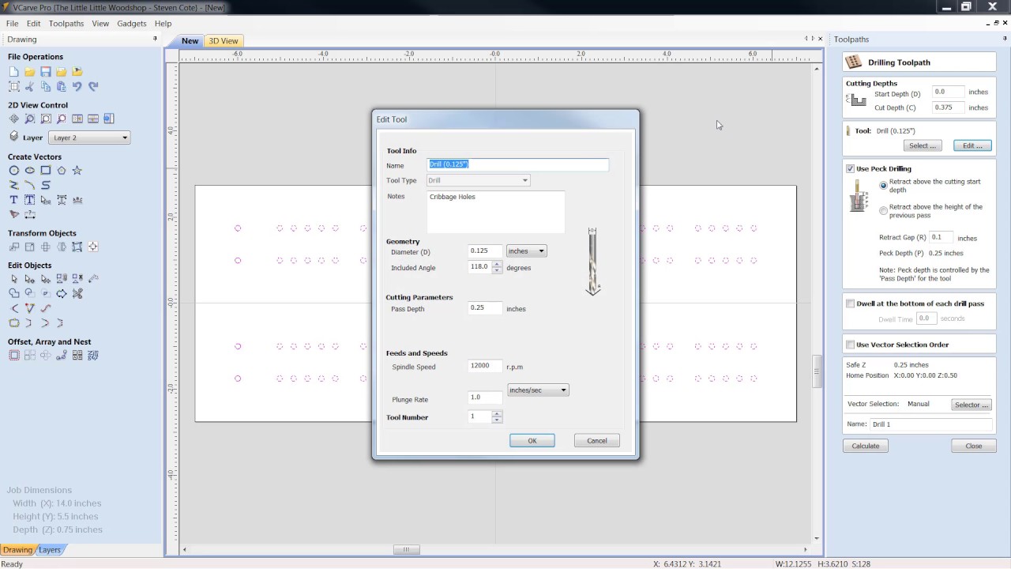Image resolution: width=1011 pixels, height=569 pixels.
Task: Click the Pass Depth input field
Action: pos(485,307)
